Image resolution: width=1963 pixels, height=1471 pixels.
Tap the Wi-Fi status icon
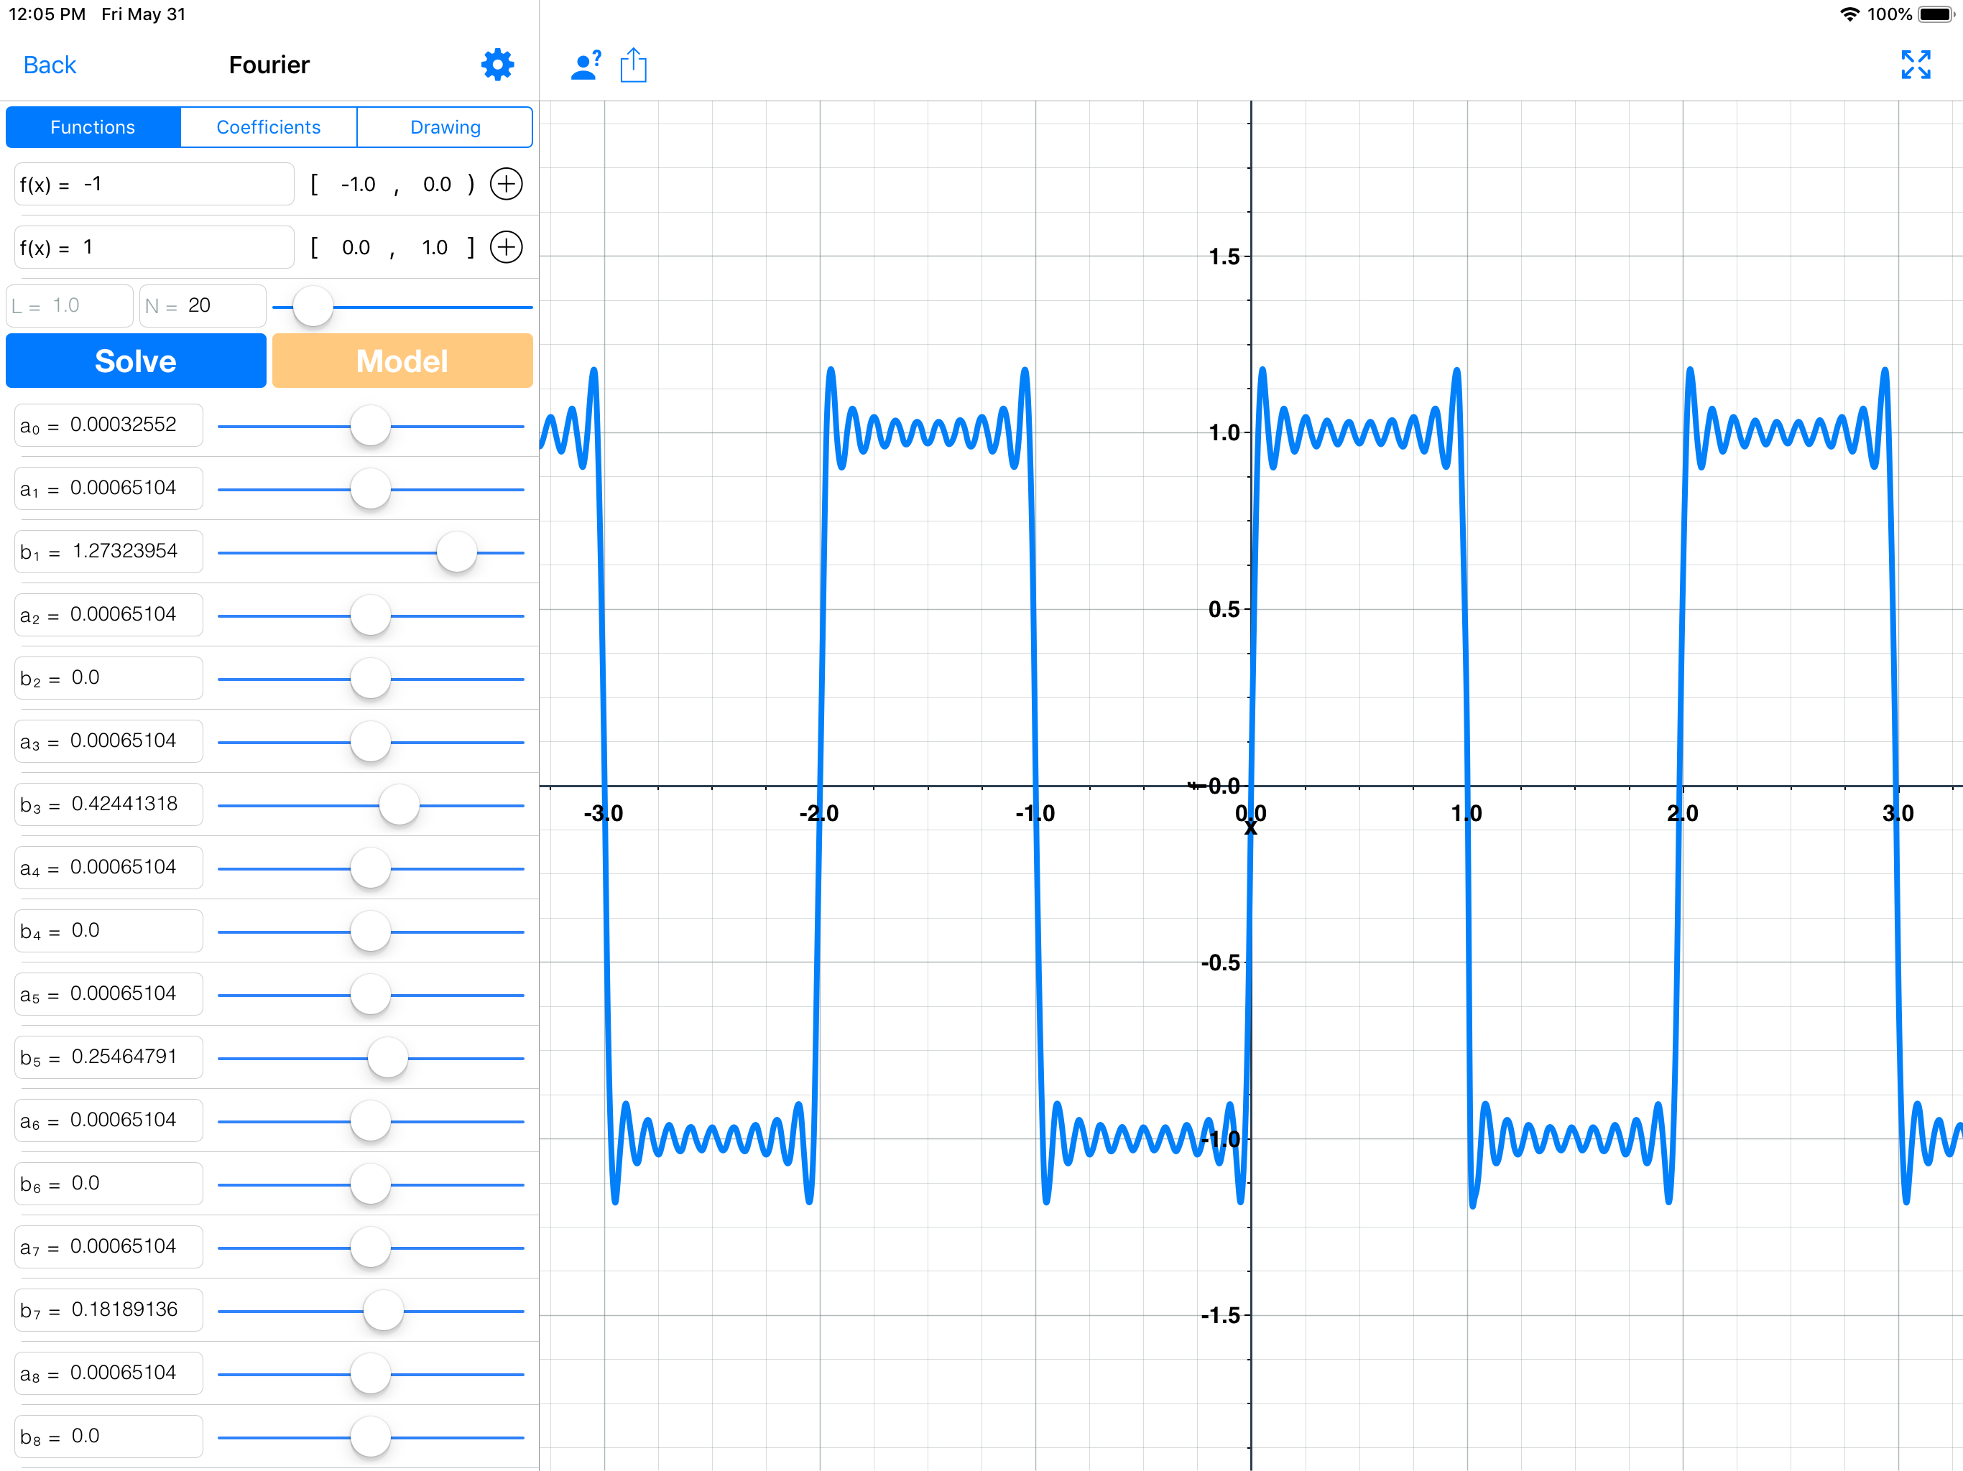pyautogui.click(x=1849, y=14)
